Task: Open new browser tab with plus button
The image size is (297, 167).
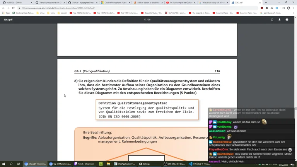Action: click(266, 3)
